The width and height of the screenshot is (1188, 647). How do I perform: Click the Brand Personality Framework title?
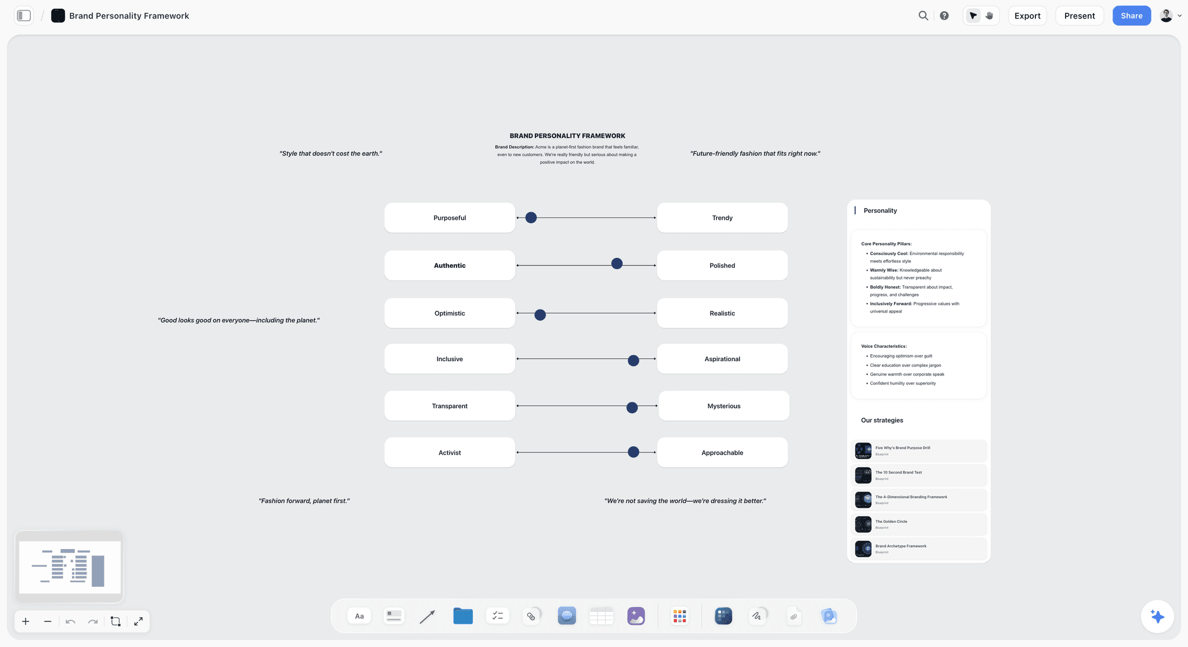click(129, 16)
